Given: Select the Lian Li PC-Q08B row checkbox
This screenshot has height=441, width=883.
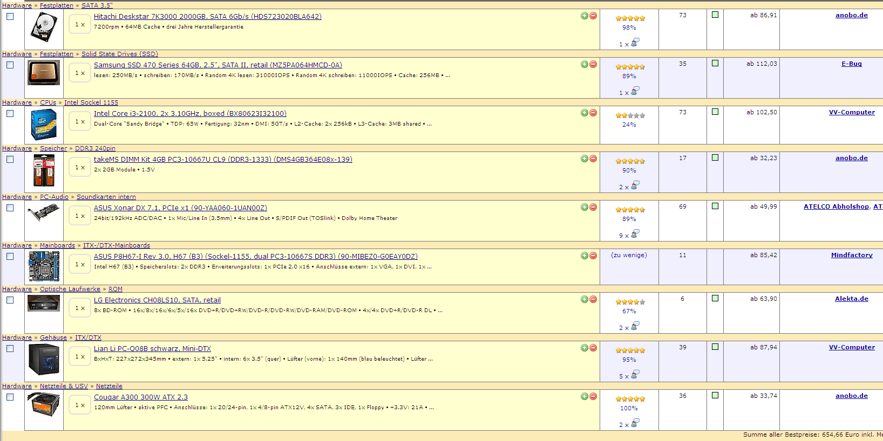Looking at the screenshot, I should tap(10, 349).
